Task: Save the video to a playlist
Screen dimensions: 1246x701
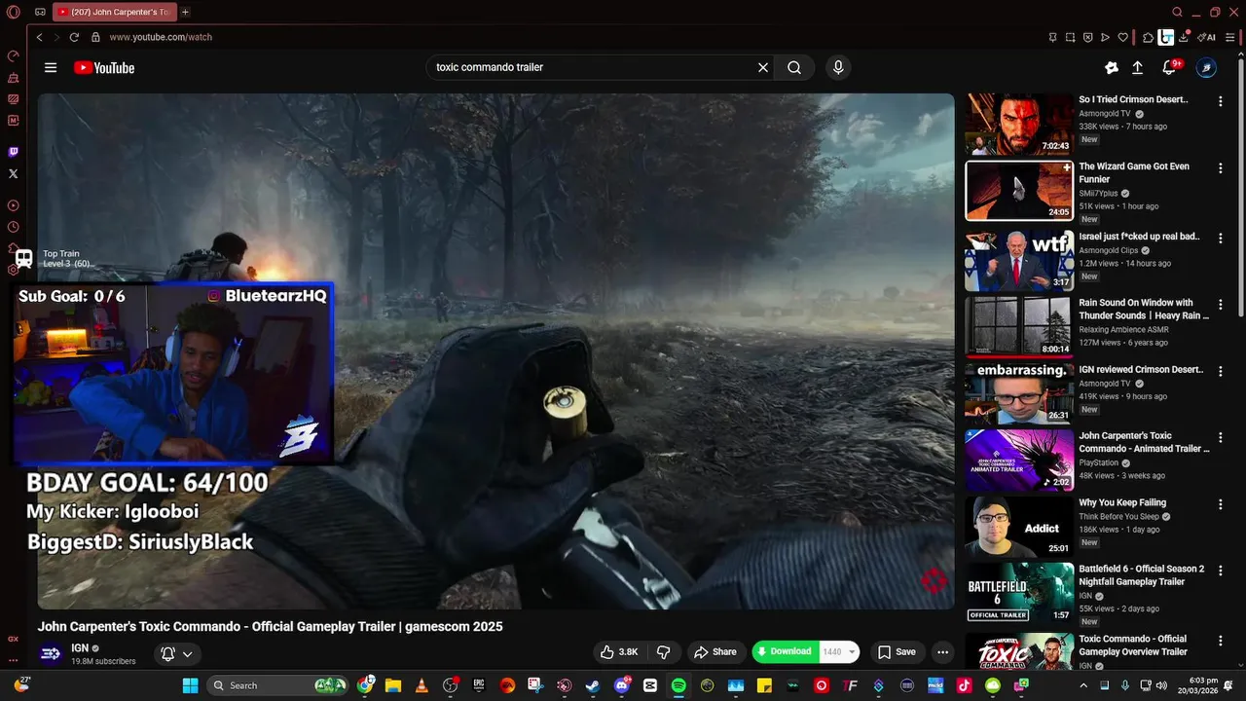Action: pyautogui.click(x=897, y=651)
